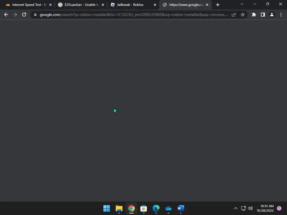Minimize the Chrome window
The image size is (287, 215).
(254, 4)
